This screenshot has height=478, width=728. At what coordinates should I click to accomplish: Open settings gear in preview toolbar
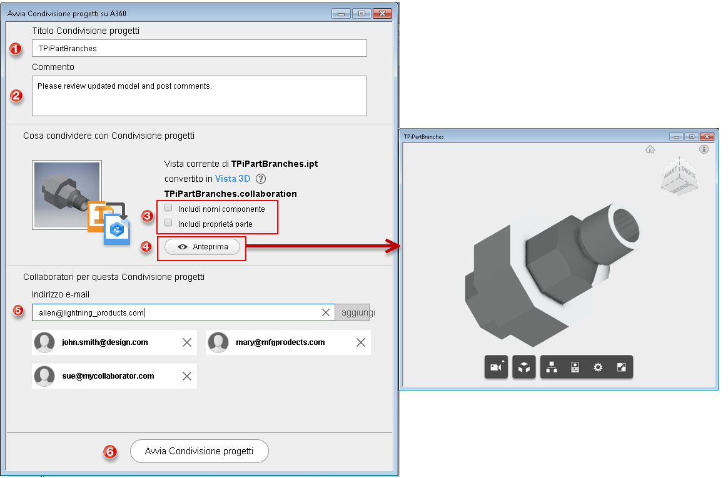598,367
